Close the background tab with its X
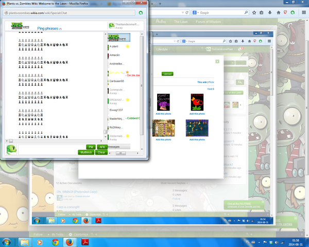 tap(152, 4)
